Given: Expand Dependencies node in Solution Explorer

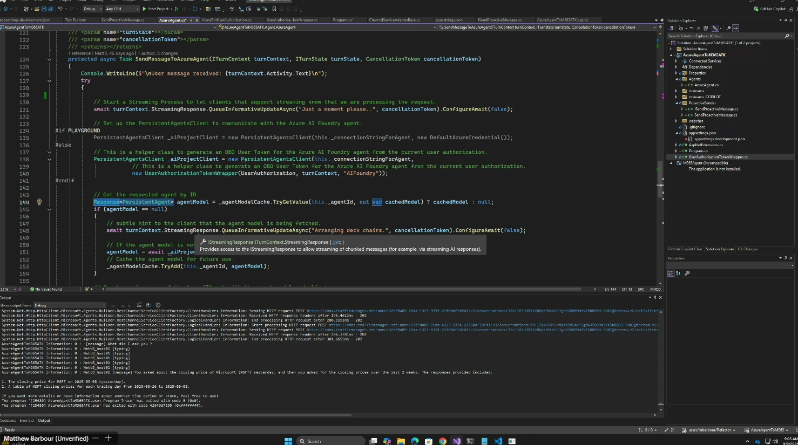Looking at the screenshot, I should pos(676,67).
